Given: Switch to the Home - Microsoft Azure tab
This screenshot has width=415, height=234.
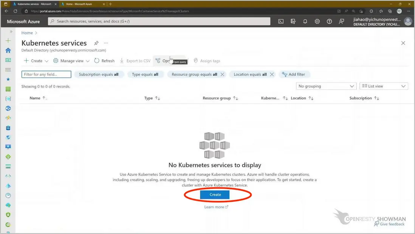Looking at the screenshot, I should click(83, 4).
